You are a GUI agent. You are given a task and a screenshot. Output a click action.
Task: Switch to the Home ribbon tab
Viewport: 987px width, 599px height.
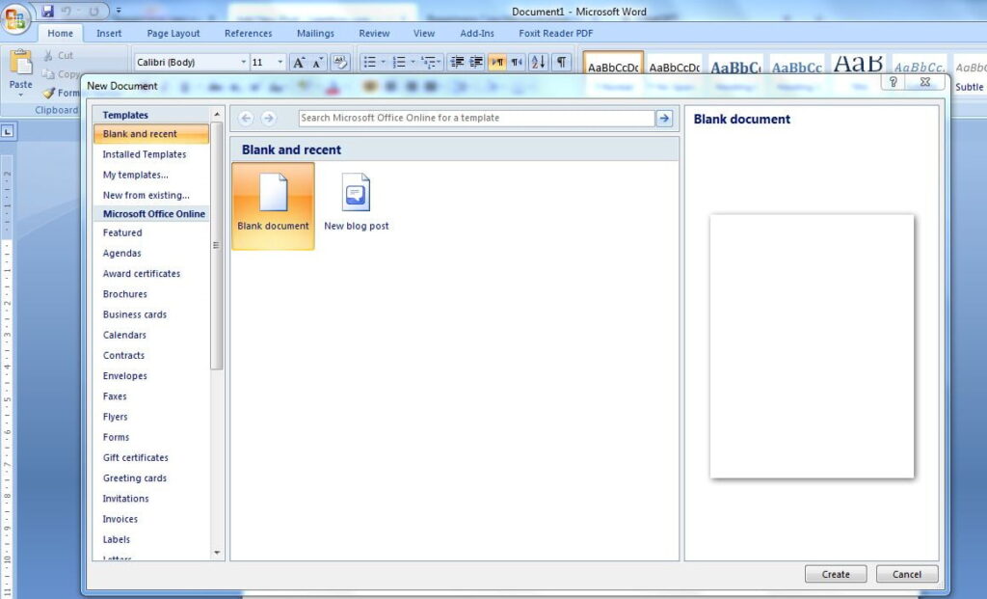pyautogui.click(x=60, y=34)
